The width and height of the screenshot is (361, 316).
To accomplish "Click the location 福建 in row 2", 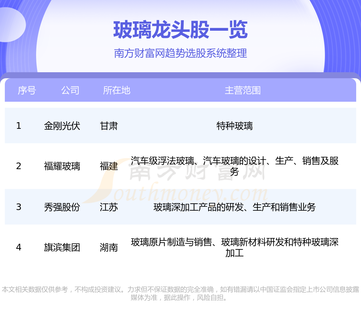I will [109, 166].
